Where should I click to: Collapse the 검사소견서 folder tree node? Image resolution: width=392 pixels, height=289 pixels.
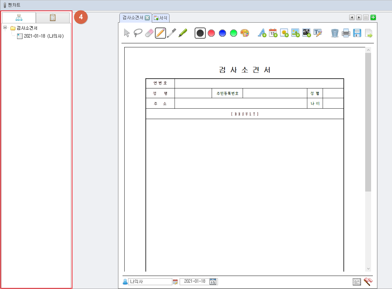point(5,28)
